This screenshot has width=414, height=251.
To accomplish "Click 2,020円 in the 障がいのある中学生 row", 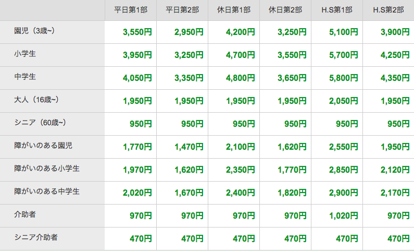I will [x=137, y=193].
